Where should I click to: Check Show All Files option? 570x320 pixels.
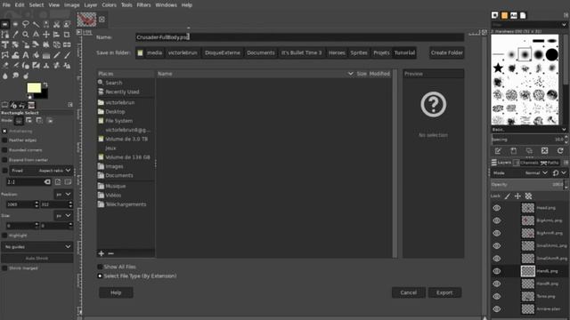(x=100, y=267)
